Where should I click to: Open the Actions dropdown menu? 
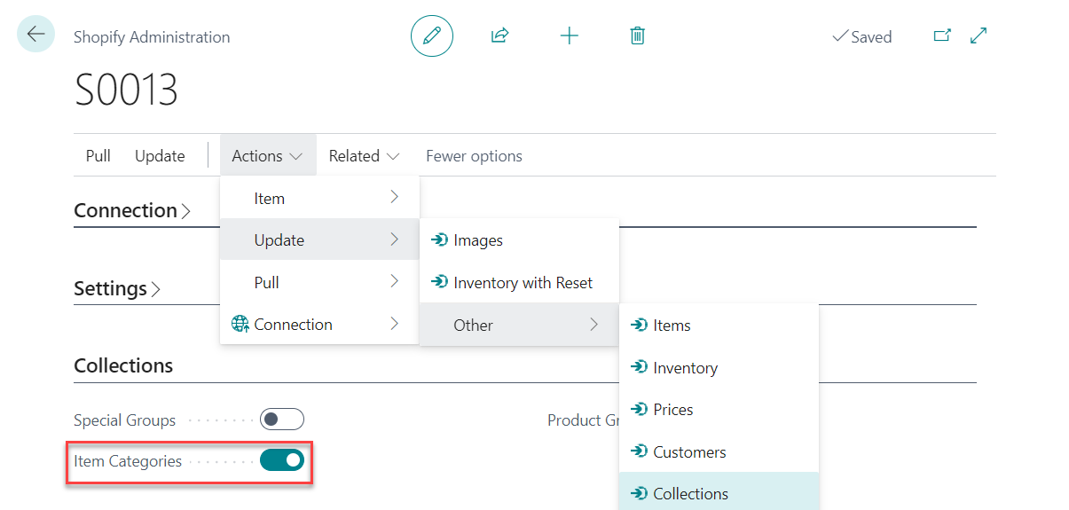point(268,156)
